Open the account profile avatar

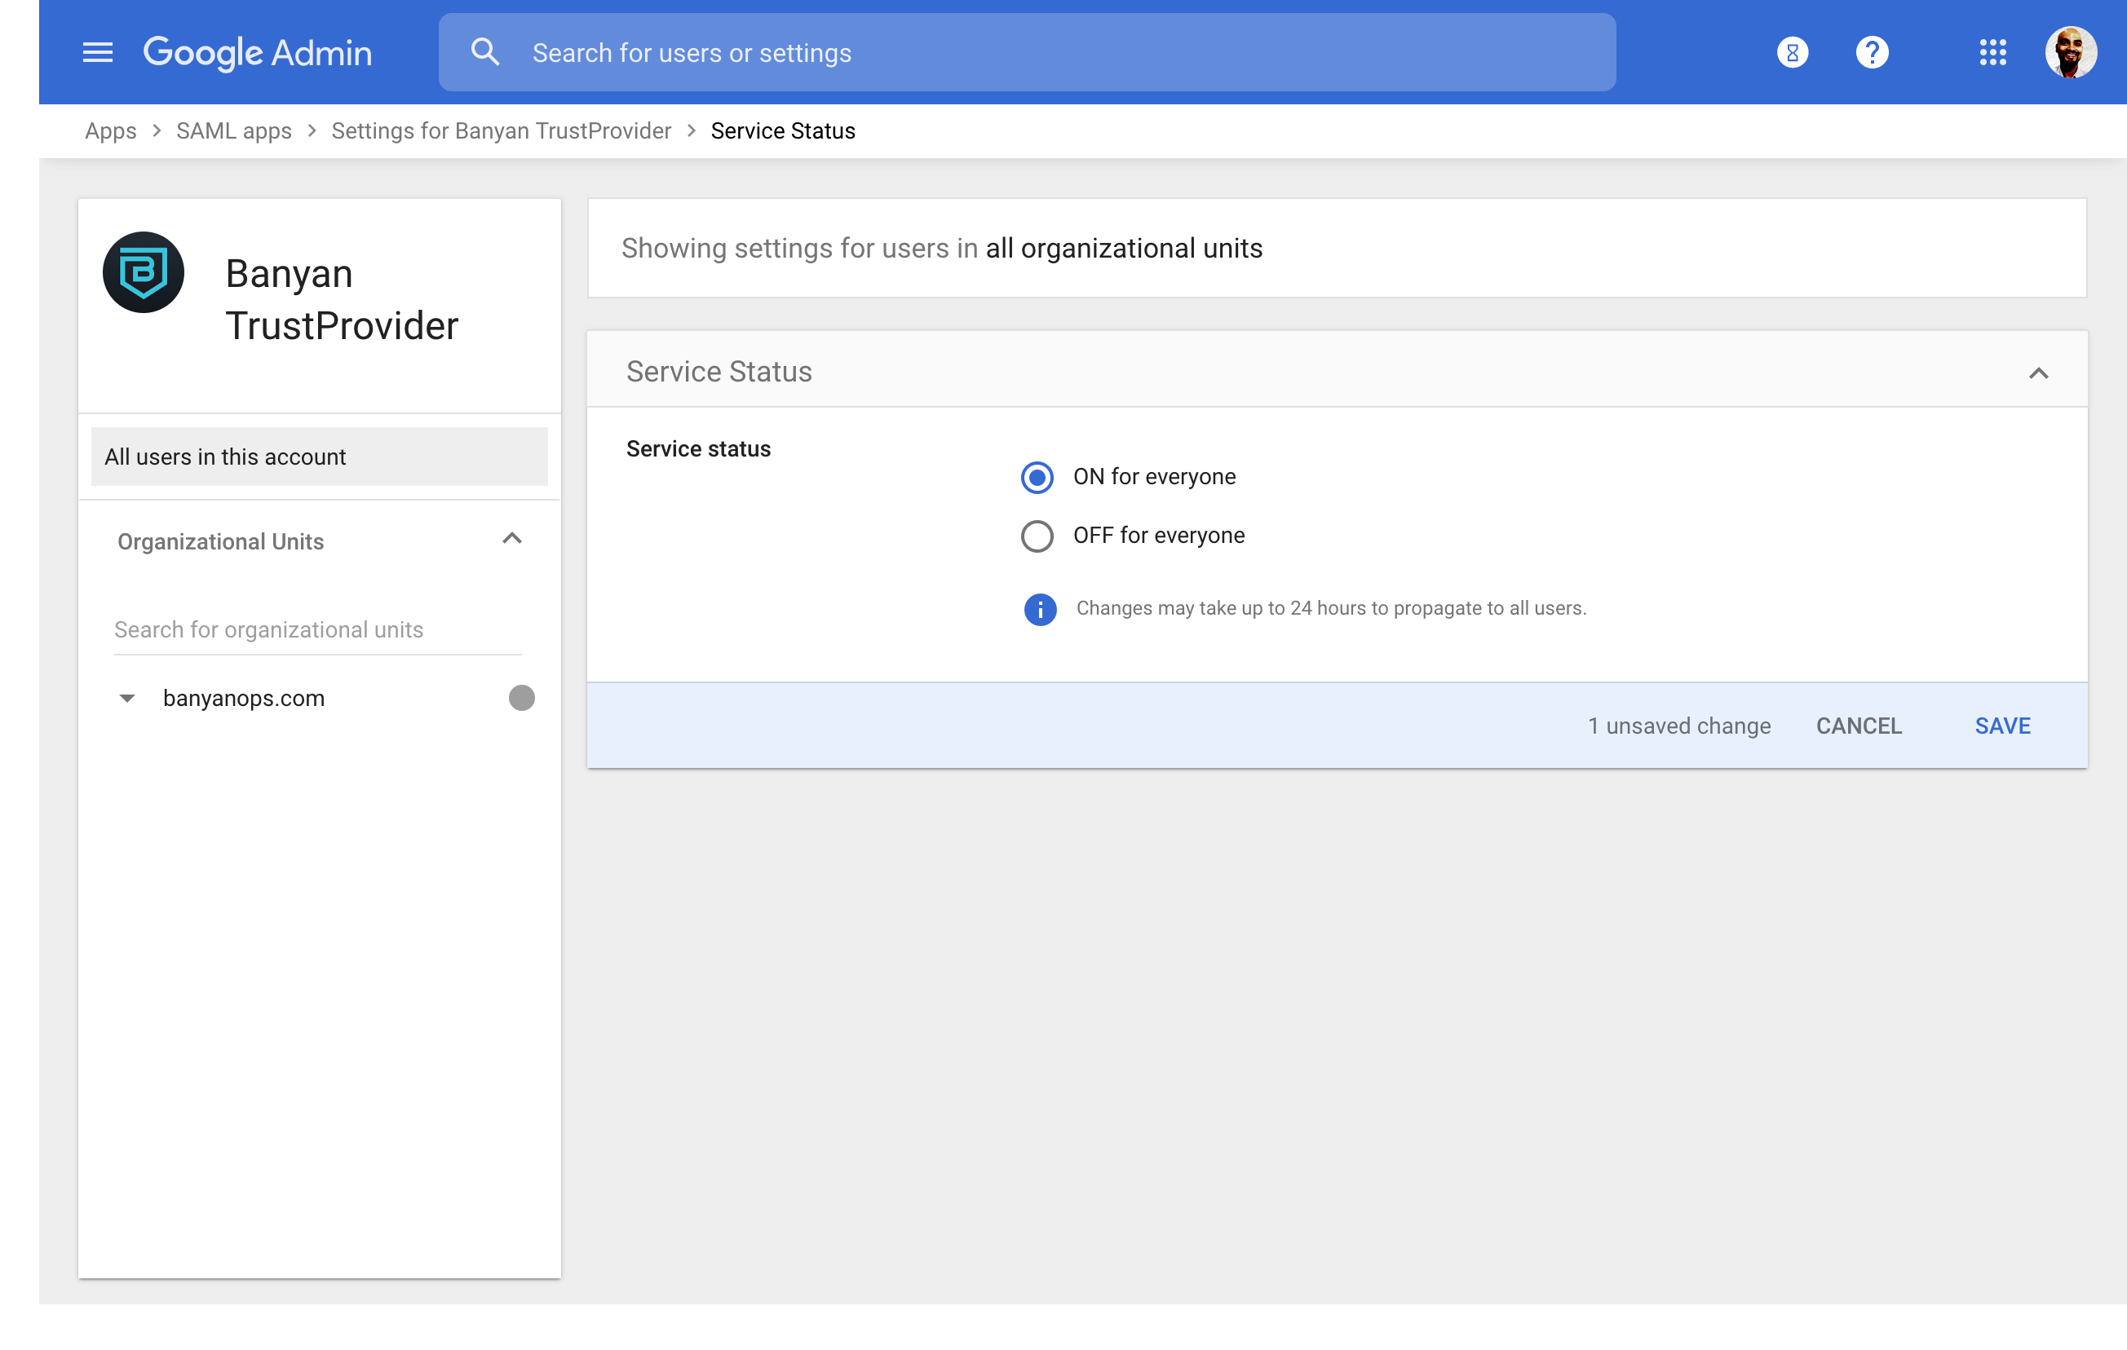(2071, 53)
